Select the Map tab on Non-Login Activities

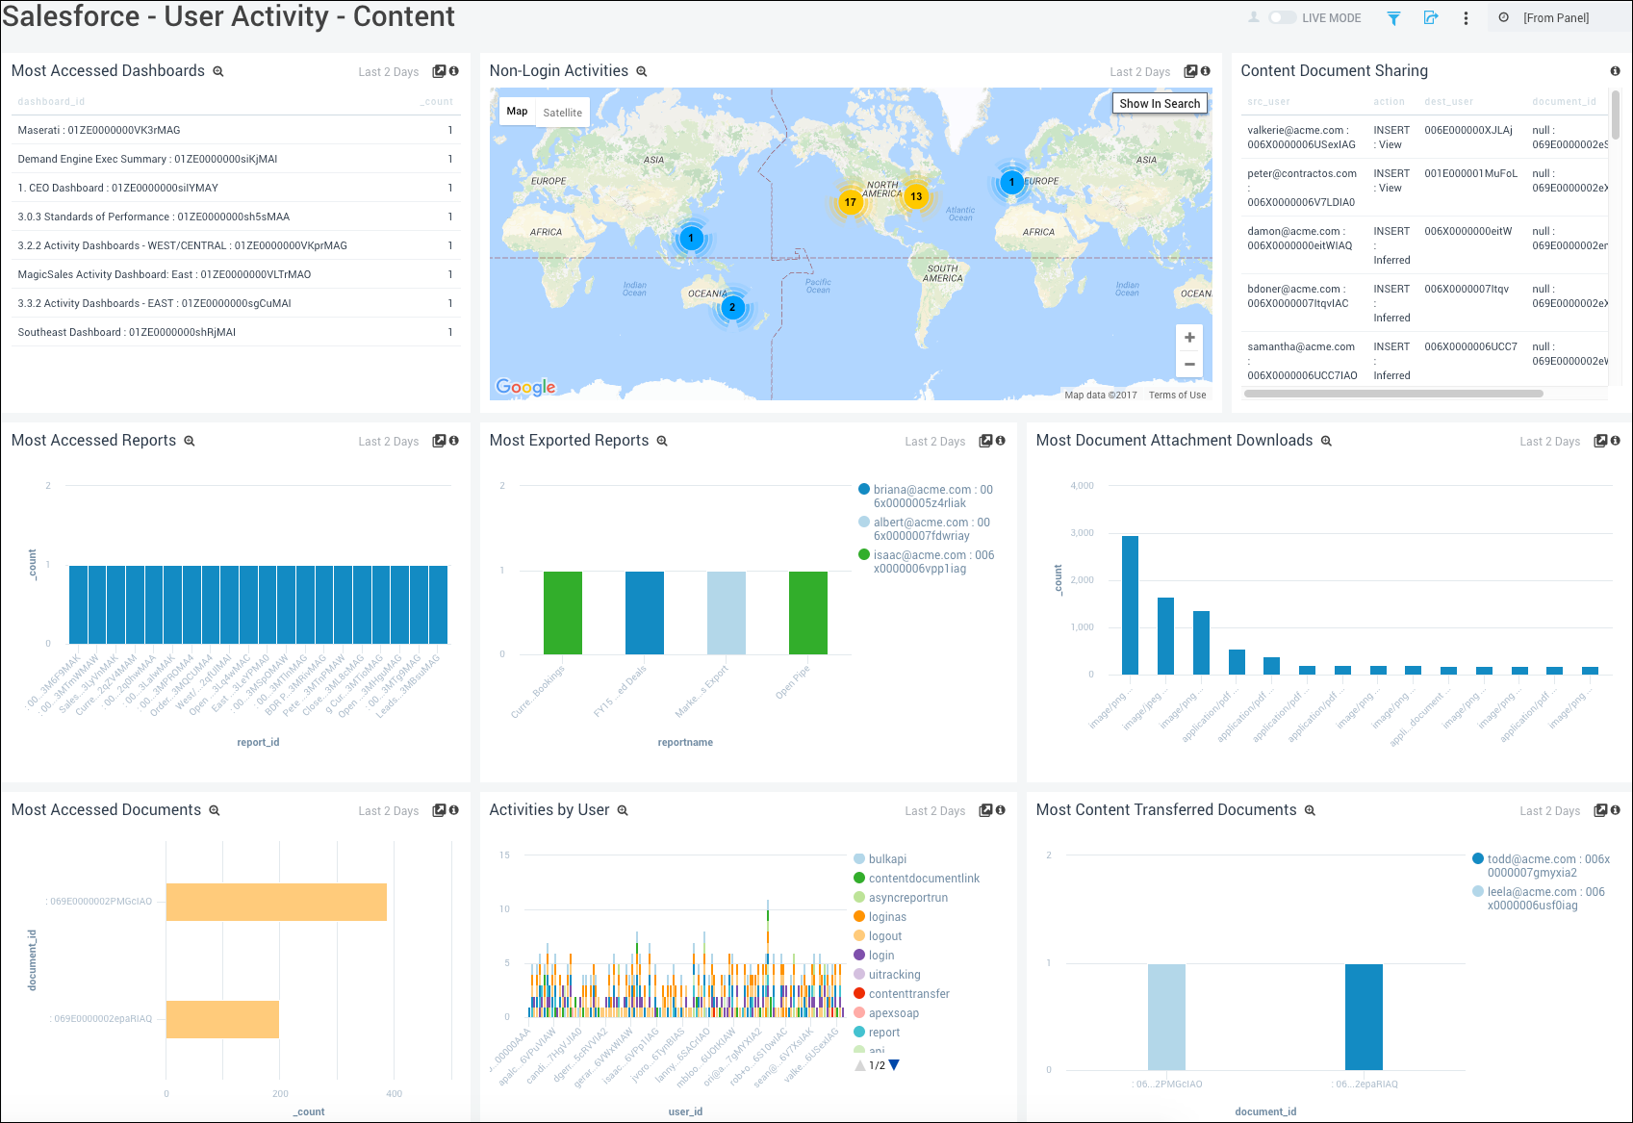point(517,112)
